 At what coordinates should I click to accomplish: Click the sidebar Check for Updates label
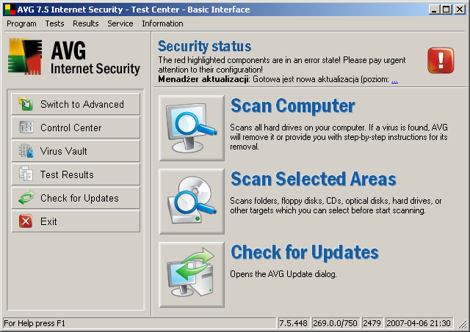pyautogui.click(x=79, y=198)
